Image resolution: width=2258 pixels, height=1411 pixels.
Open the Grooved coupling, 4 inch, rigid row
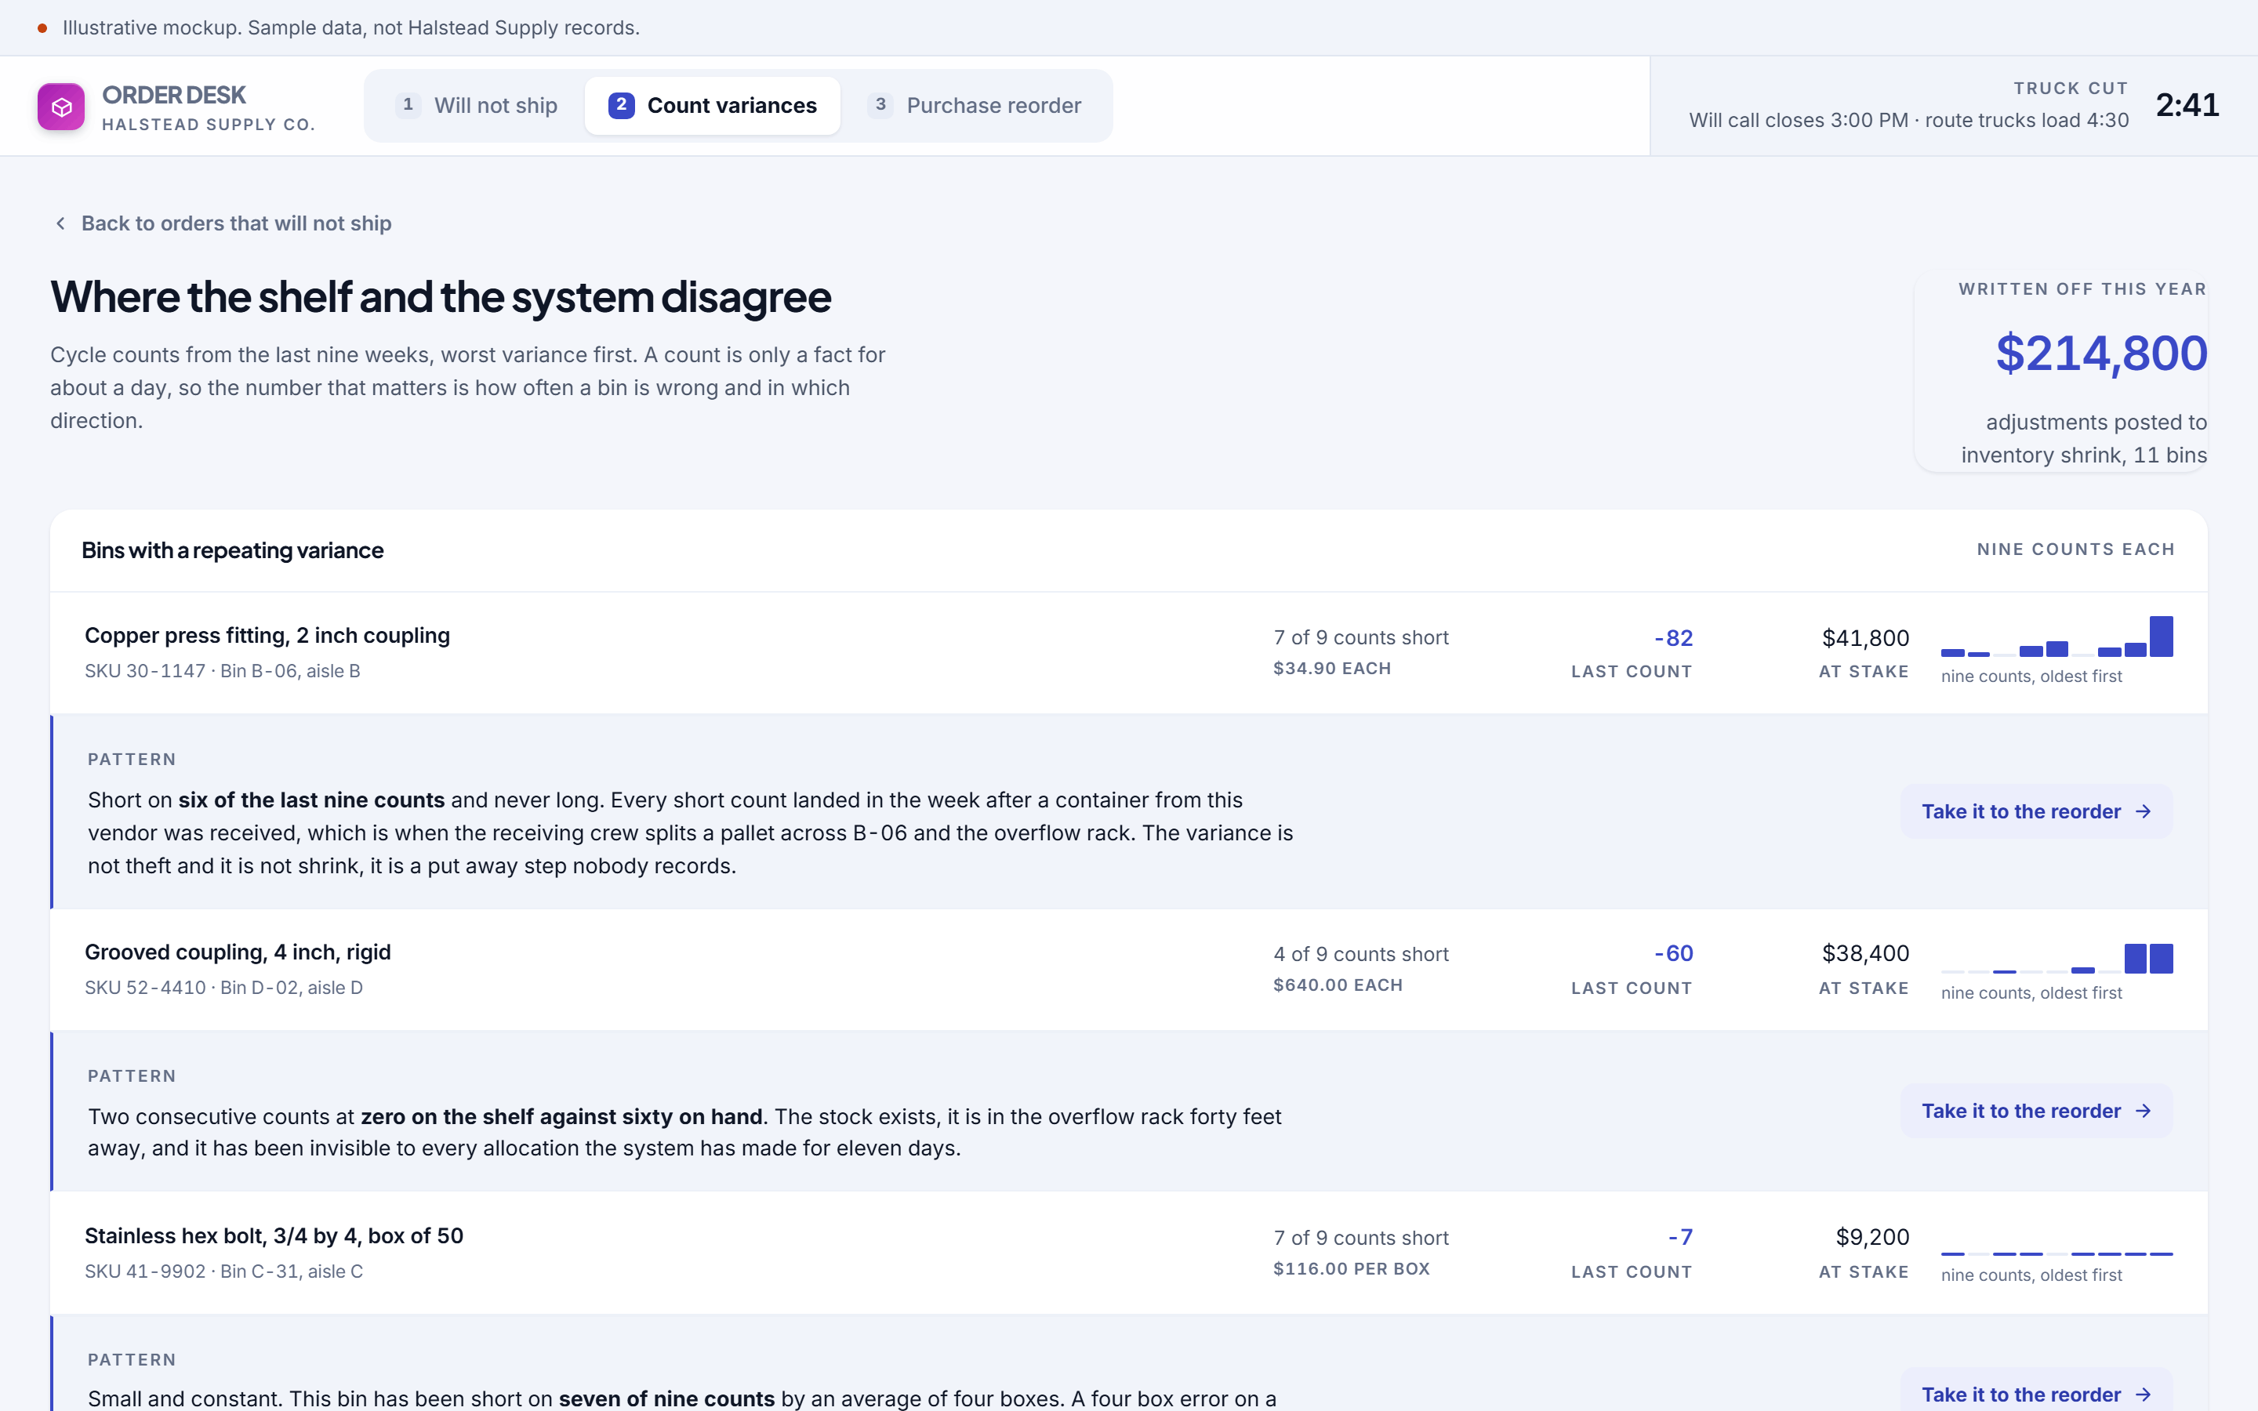tap(1129, 970)
